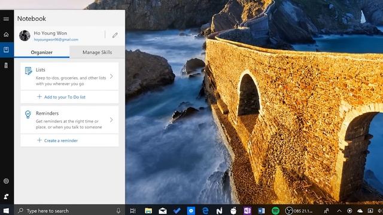The image size is (383, 215).
Task: Select the Notebook sidebar icon
Action: 6,50
